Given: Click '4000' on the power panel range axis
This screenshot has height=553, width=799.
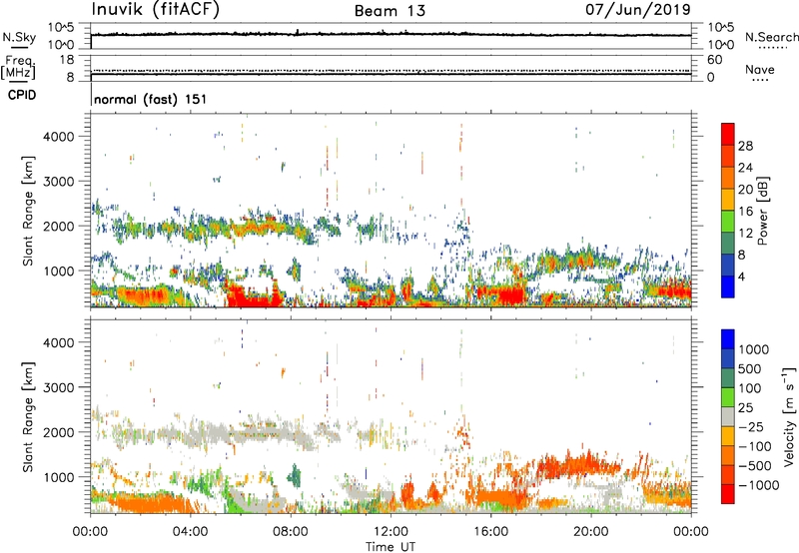Looking at the screenshot, I should coord(58,137).
